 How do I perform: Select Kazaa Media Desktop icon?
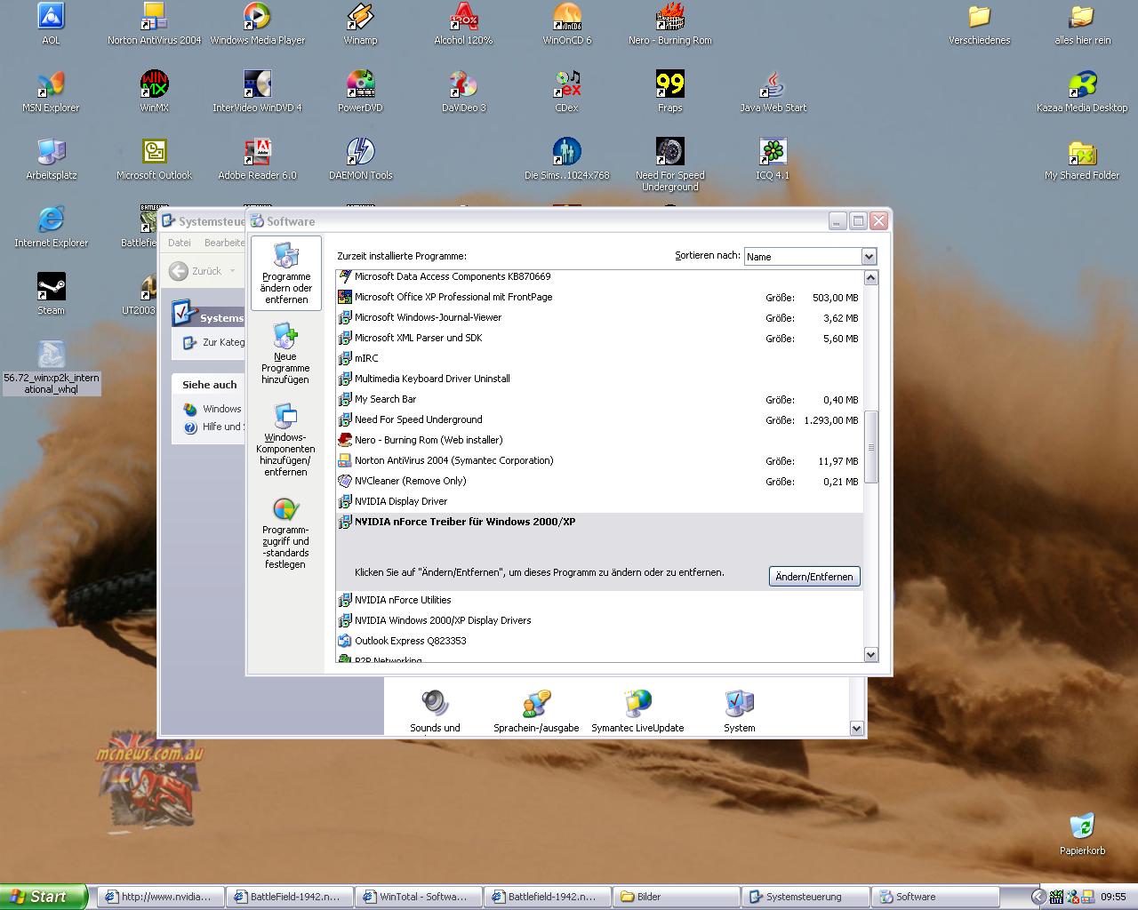(x=1082, y=91)
